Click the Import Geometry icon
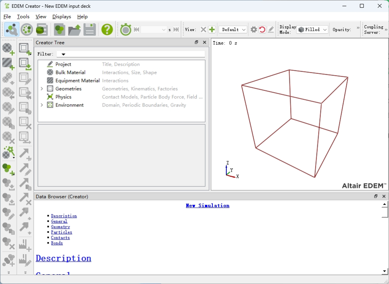Screen dimensions: 389x284 coord(25,63)
